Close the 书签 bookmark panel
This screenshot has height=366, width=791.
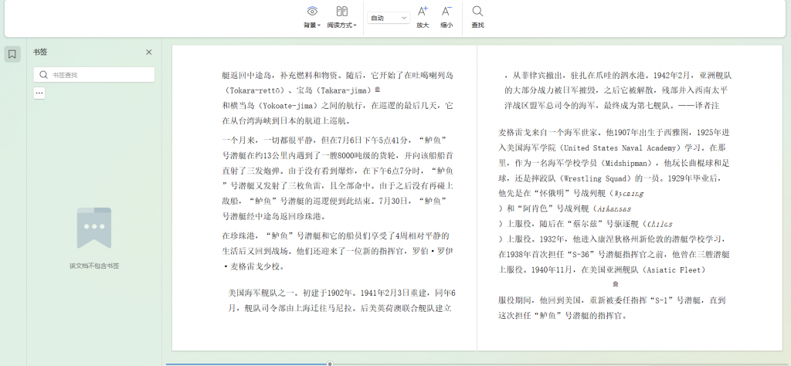pos(149,53)
